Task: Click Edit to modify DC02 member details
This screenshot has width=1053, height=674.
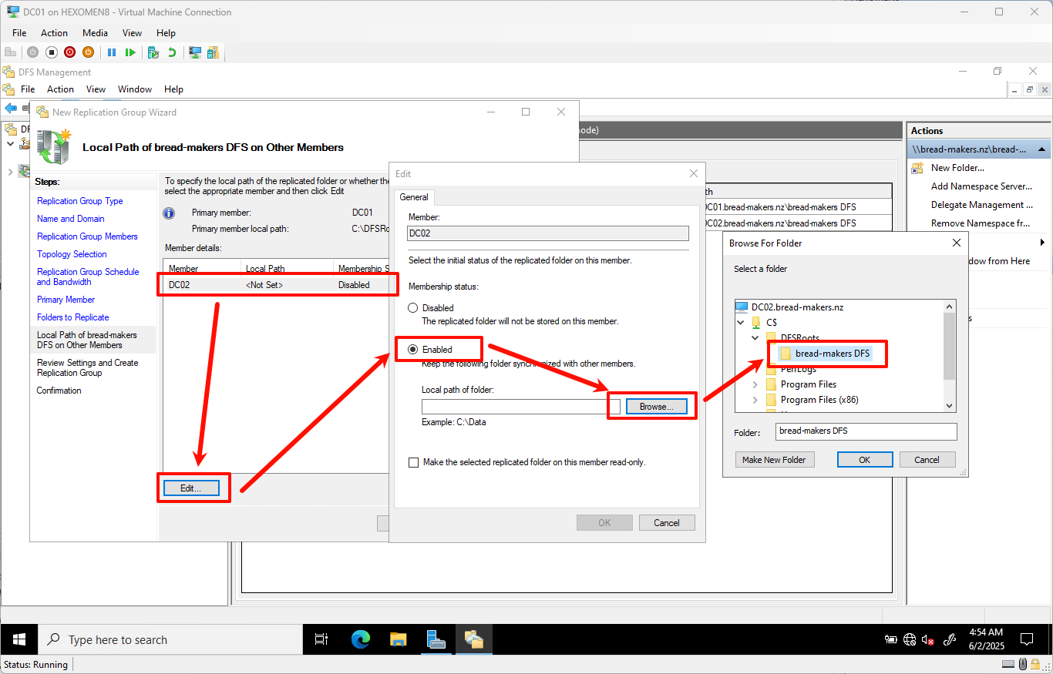Action: point(193,488)
